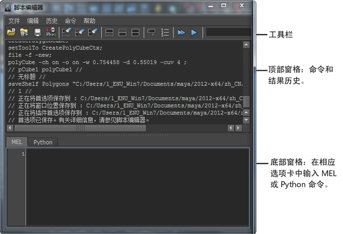Toggle Echo All Commands icon
This screenshot has width=343, height=234.
point(152,32)
